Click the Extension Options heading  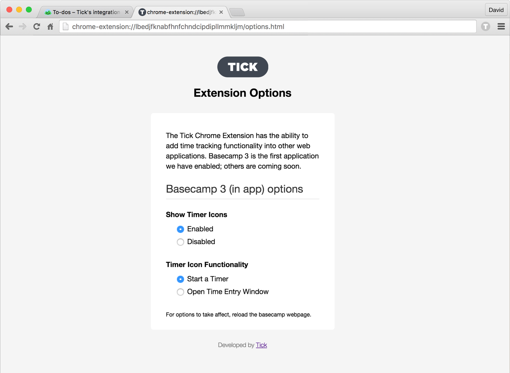242,93
